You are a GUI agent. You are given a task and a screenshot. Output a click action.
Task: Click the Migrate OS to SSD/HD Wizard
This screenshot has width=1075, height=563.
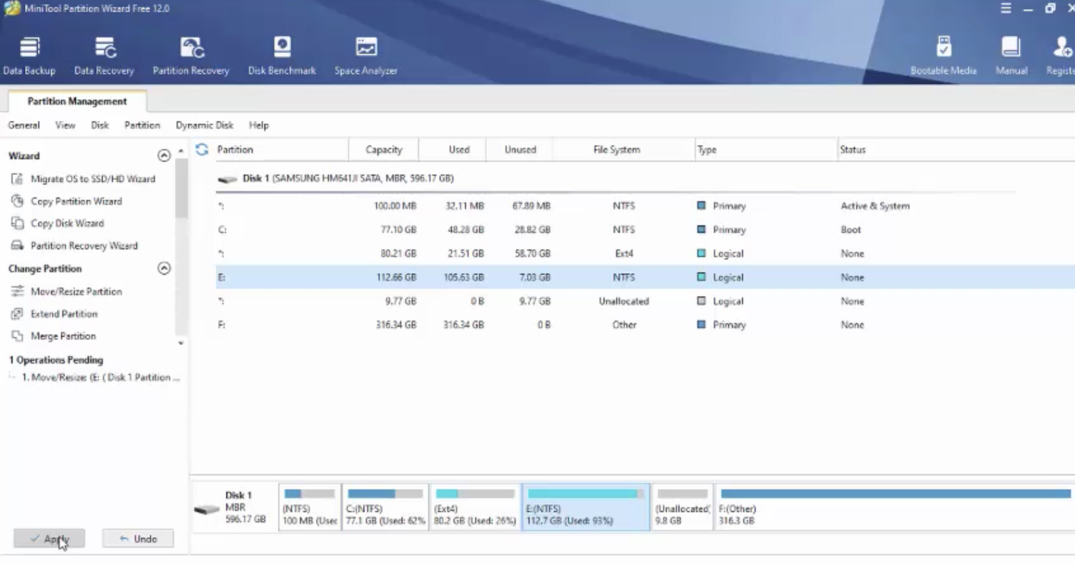(x=93, y=178)
